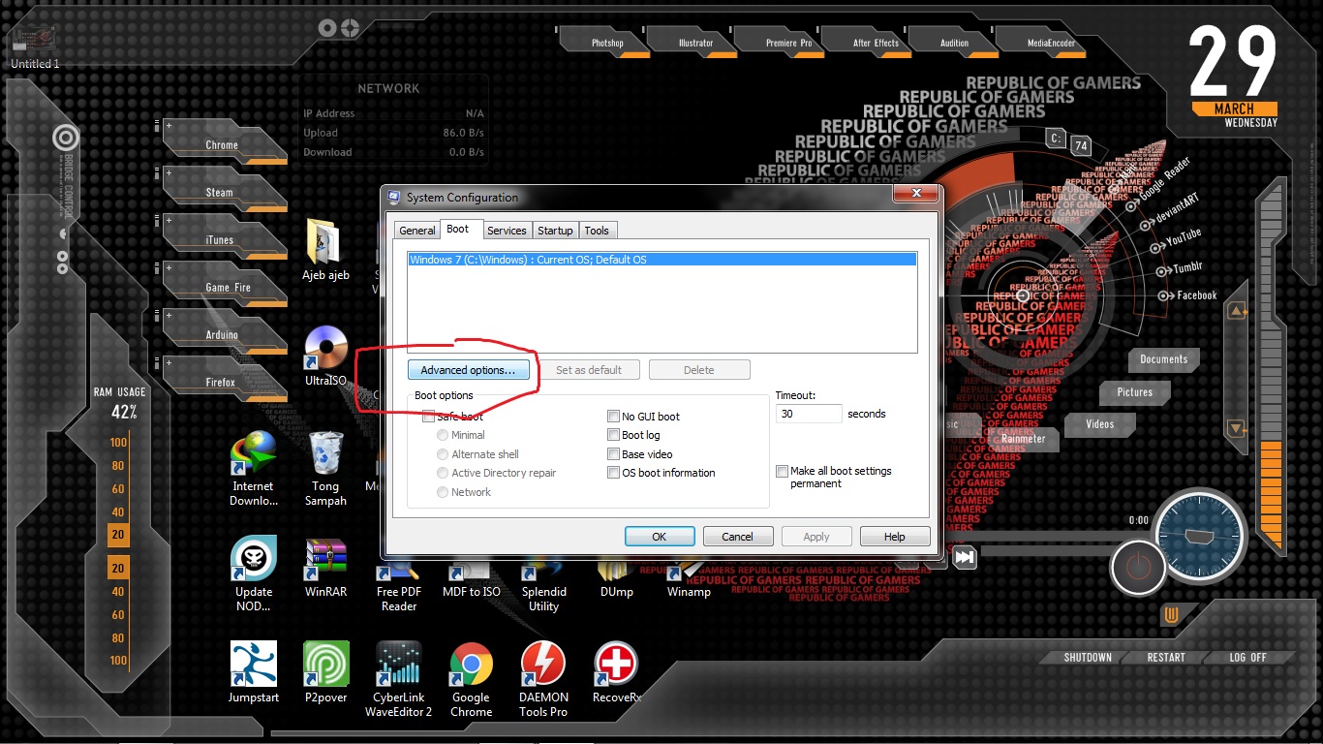Select the Minimal radio option
The height and width of the screenshot is (744, 1323).
[x=443, y=435]
